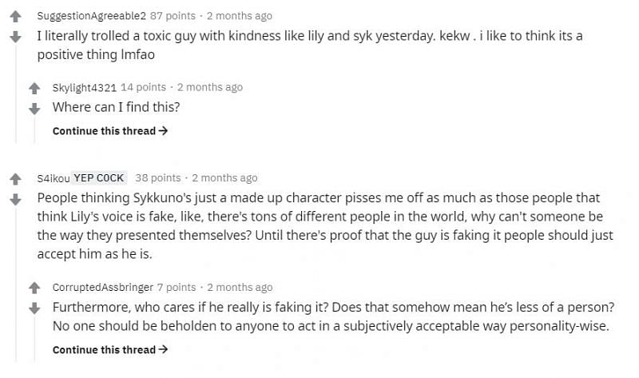Open Skylight4321's user profile
Screen dimensions: 639x378
tap(84, 87)
